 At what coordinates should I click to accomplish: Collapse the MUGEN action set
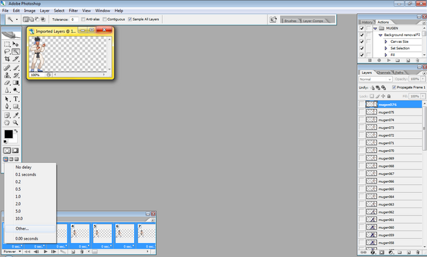pyautogui.click(x=375, y=28)
